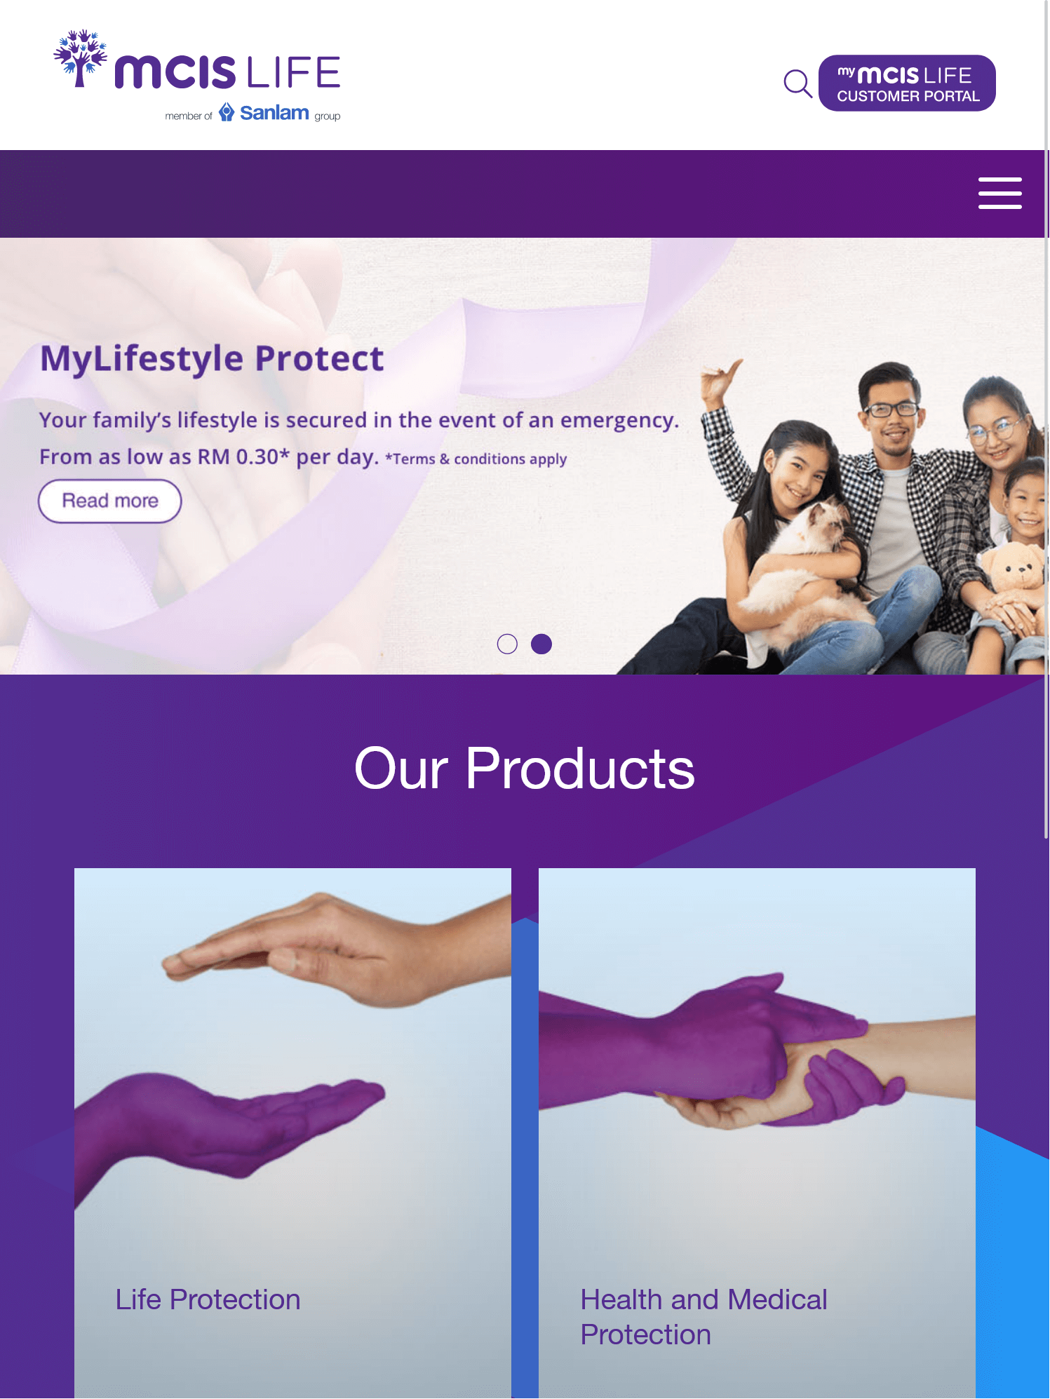The image size is (1050, 1399).
Task: Click the clasped hands image
Action: pyautogui.click(x=757, y=1052)
